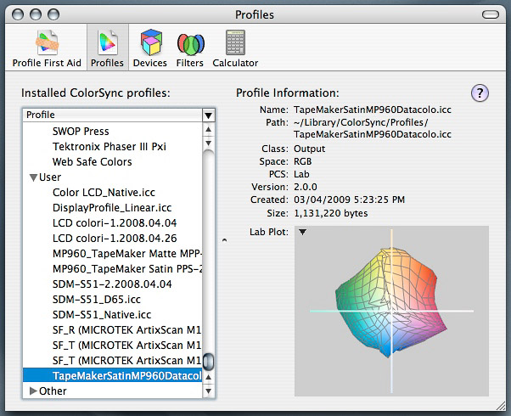Click the profile list scrollbar thumb

pos(208,363)
